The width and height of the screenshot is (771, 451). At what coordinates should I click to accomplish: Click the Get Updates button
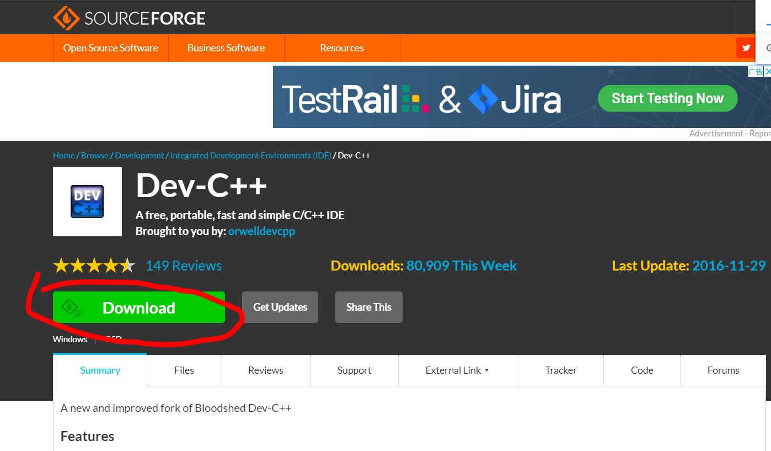click(280, 307)
